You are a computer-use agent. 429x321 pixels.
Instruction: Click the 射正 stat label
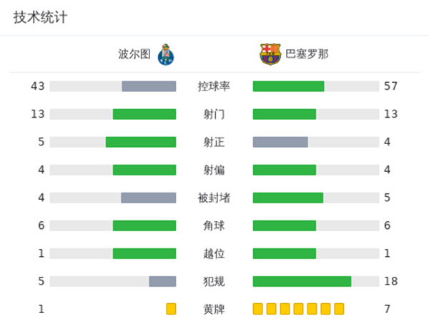click(x=214, y=142)
